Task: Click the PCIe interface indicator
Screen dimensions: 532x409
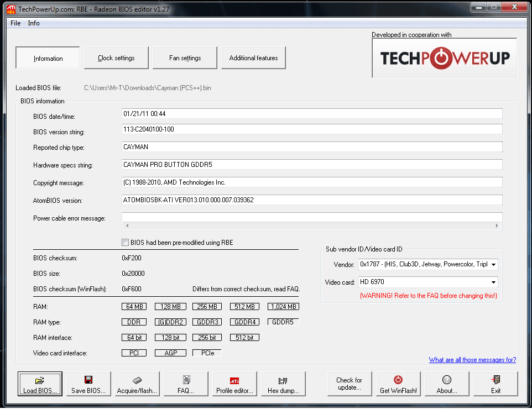Action: pos(207,353)
